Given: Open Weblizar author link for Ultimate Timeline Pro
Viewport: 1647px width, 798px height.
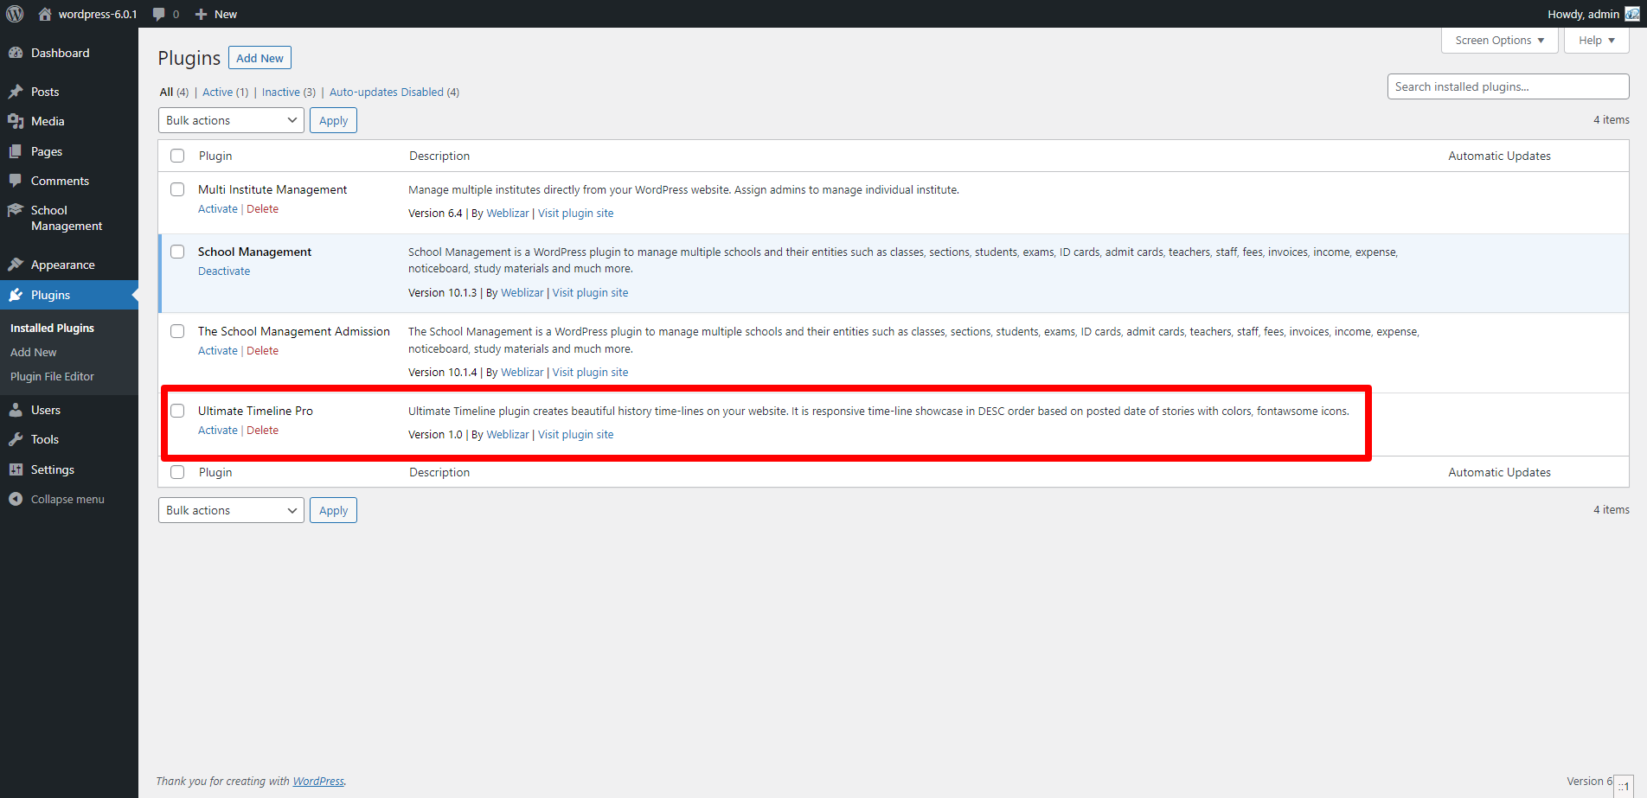Looking at the screenshot, I should pos(508,435).
